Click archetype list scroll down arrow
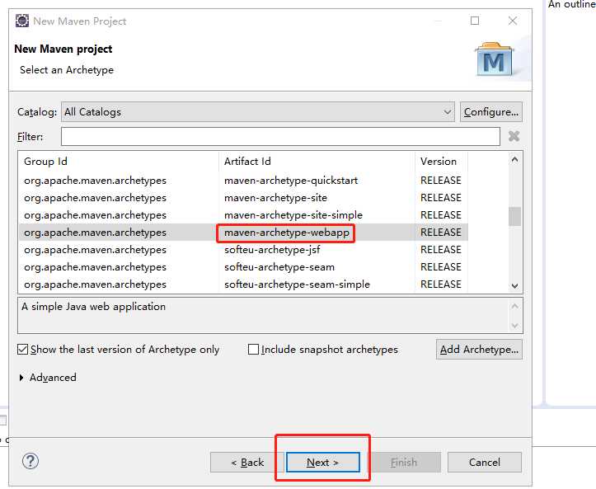Viewport: 596px width, 489px height. click(514, 286)
